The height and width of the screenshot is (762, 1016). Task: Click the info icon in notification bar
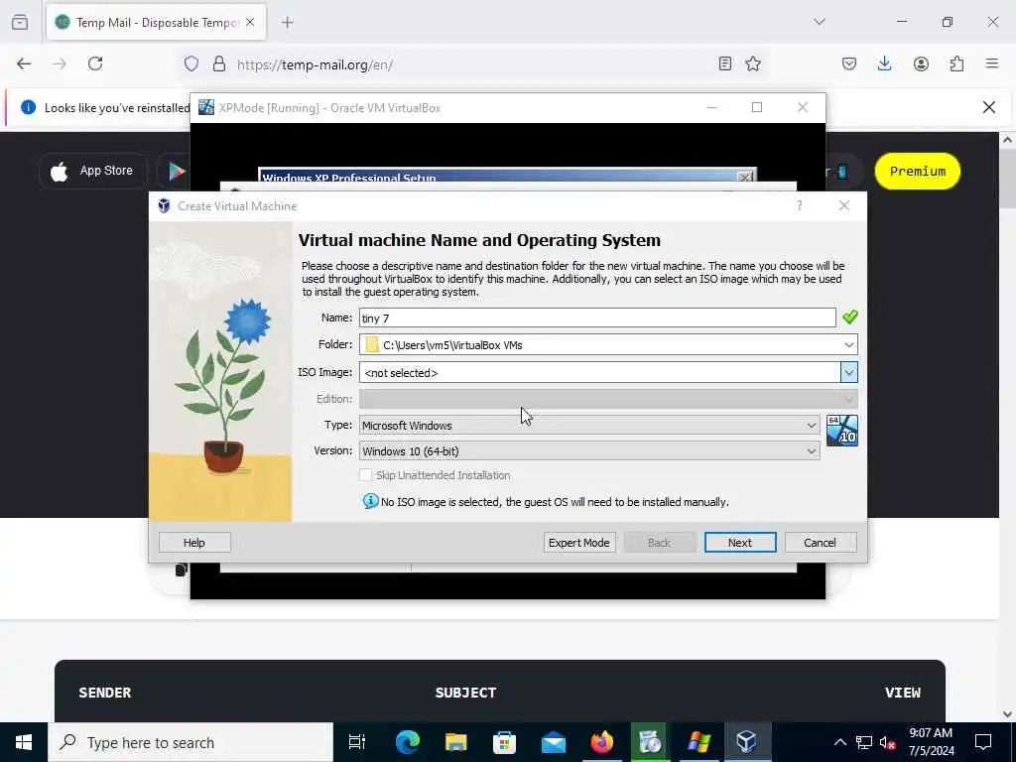pyautogui.click(x=28, y=107)
